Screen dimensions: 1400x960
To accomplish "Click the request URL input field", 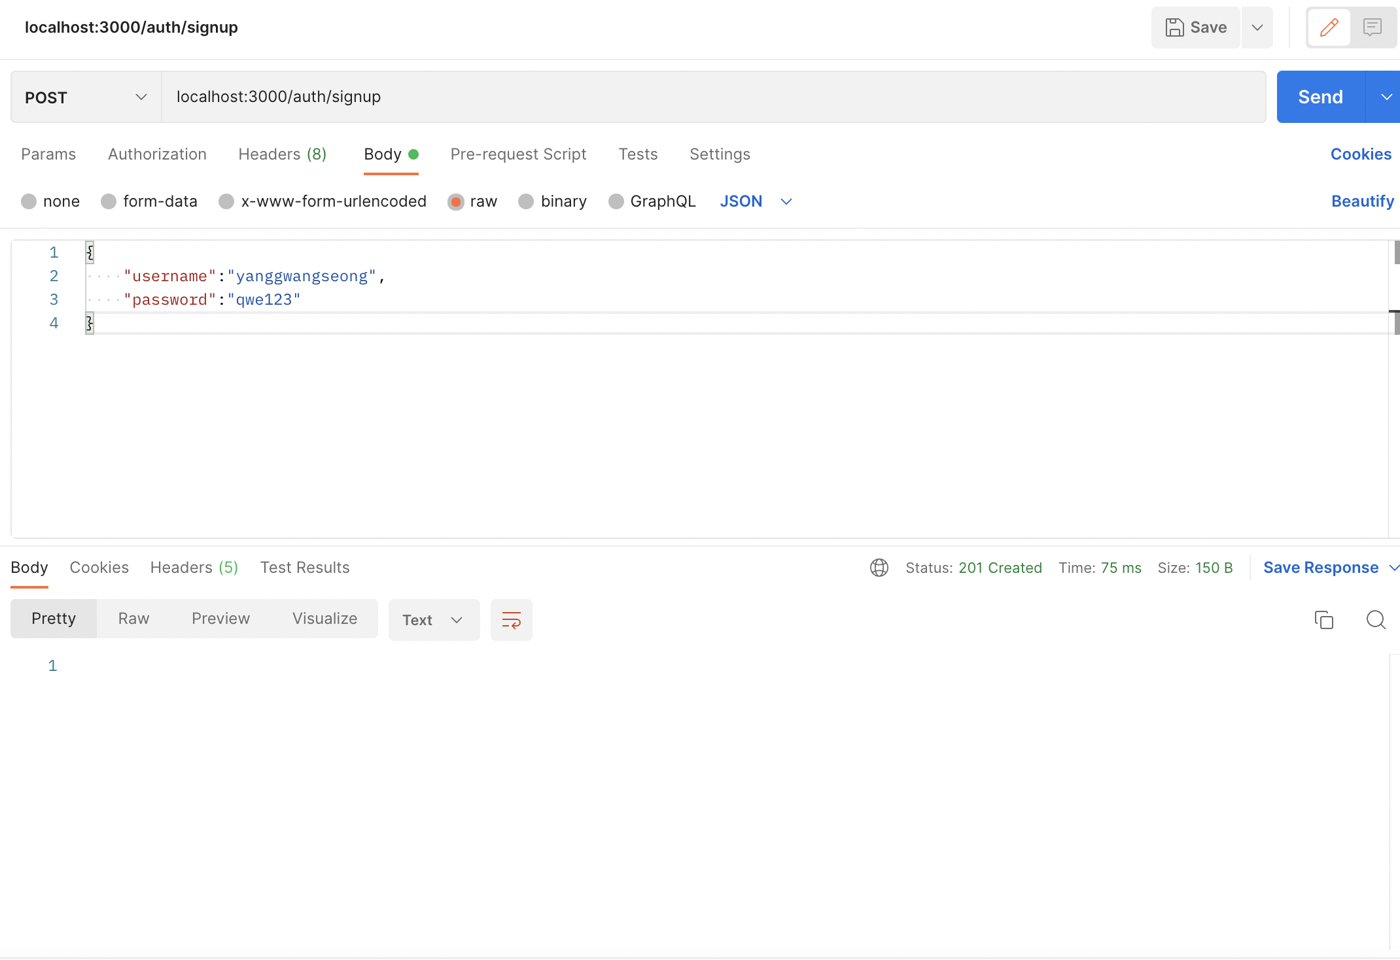I will (x=713, y=97).
